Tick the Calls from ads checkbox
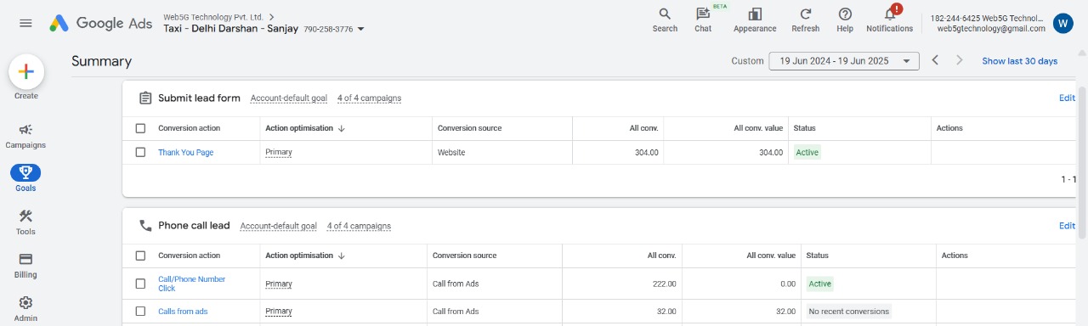 [x=140, y=312]
